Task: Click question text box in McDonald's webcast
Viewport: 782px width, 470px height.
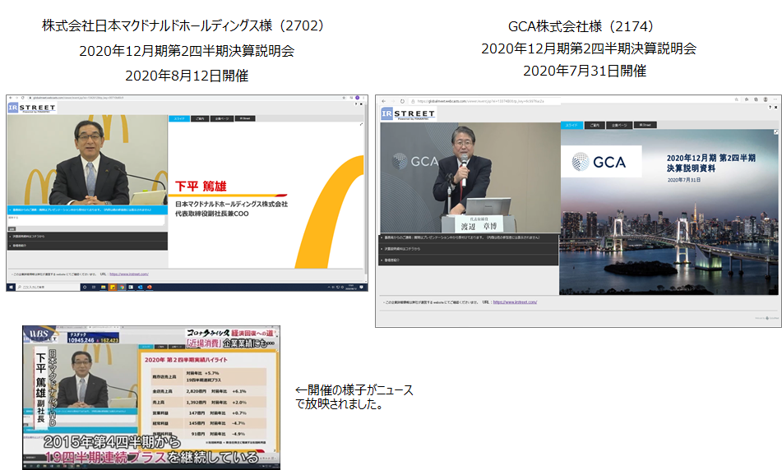Action: click(x=86, y=219)
